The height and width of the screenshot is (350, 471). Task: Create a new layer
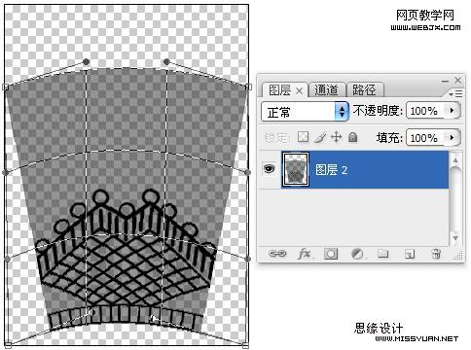tap(410, 254)
